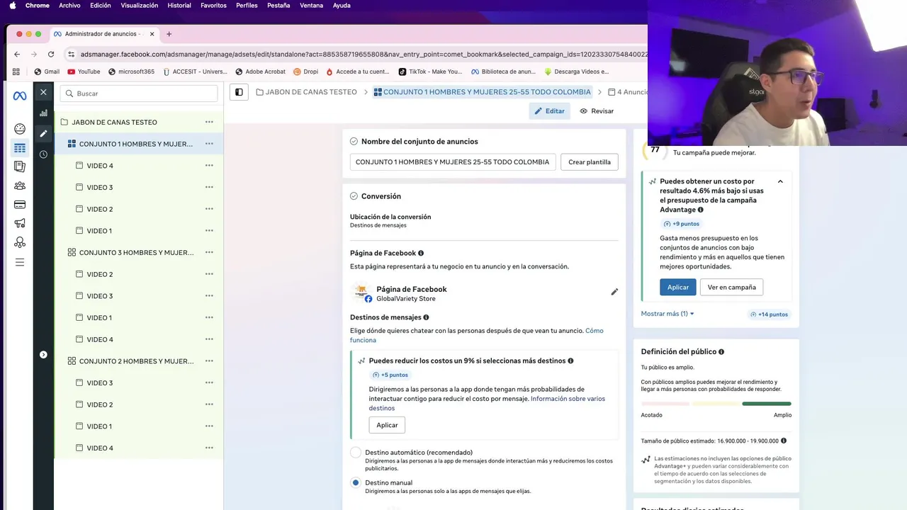
Task: Reload the page in Chrome
Action: coord(51,54)
